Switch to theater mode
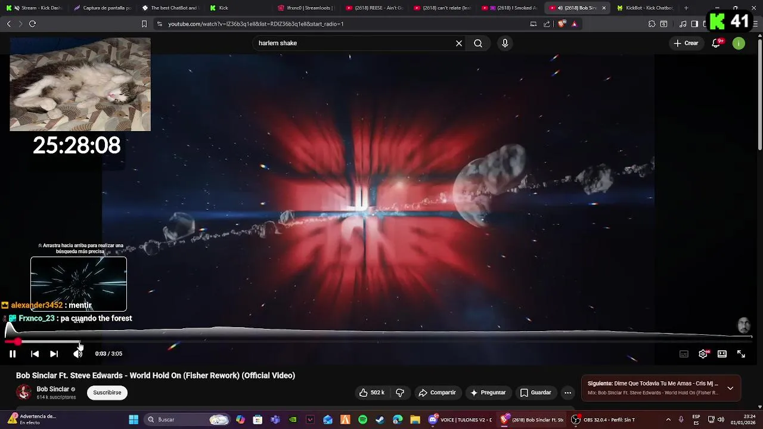The width and height of the screenshot is (763, 429). click(x=722, y=354)
